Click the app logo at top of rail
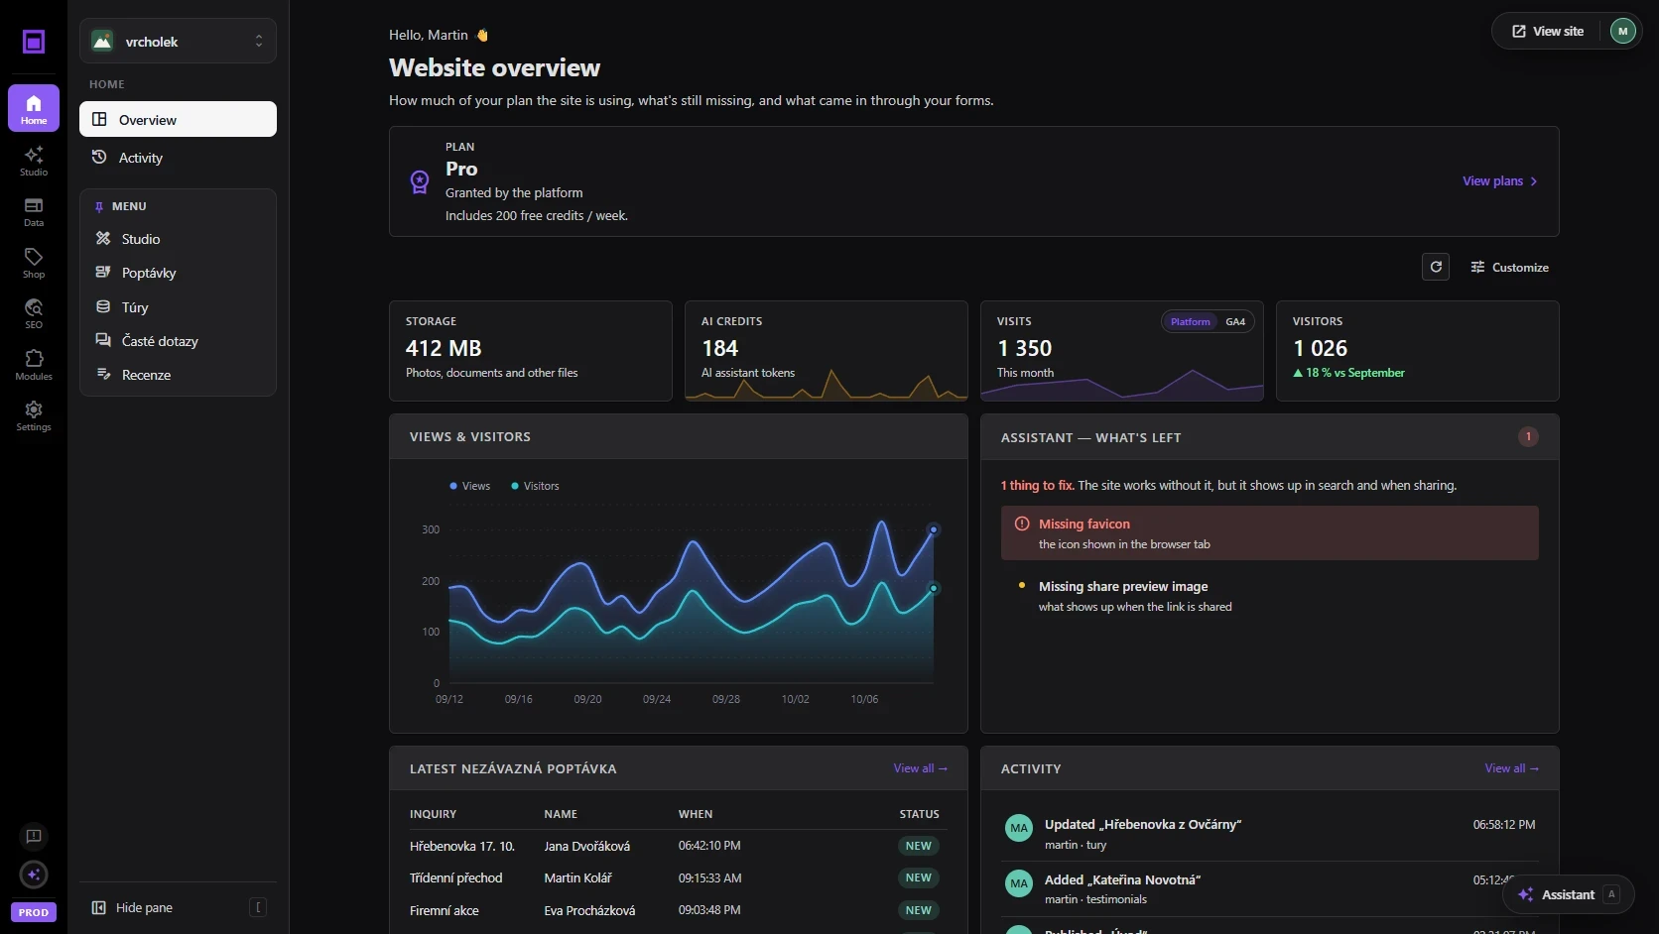This screenshot has height=934, width=1659. point(34,42)
